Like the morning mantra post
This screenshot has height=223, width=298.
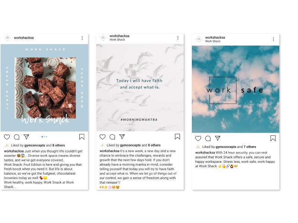103,137
